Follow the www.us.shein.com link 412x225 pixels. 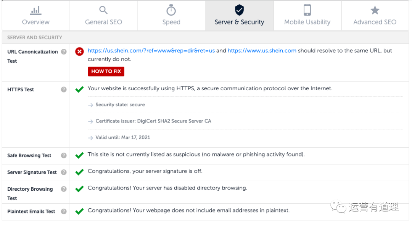(262, 51)
